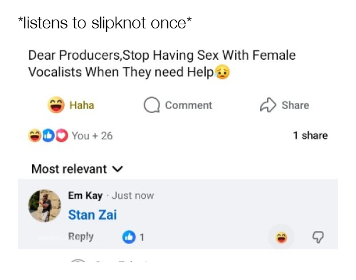
Task: Click the laughing face in reactions summary
Action: [35, 136]
